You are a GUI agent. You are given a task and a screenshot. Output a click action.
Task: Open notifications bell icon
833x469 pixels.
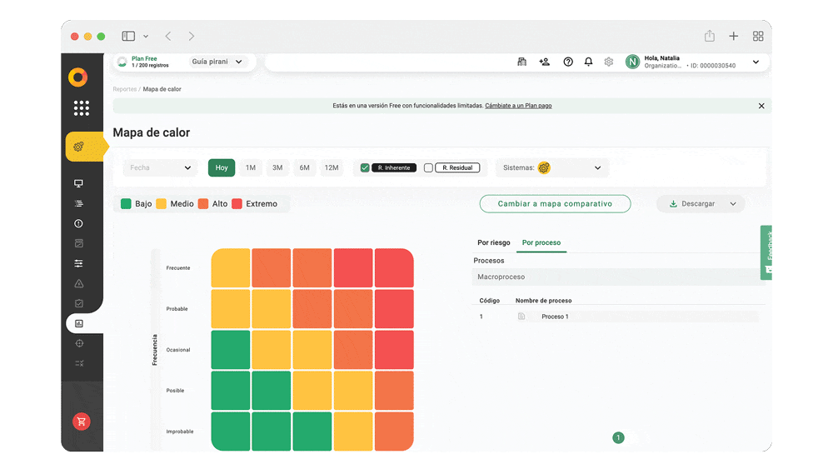589,62
